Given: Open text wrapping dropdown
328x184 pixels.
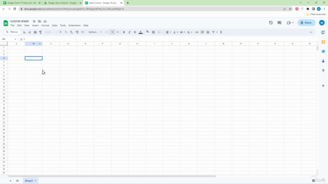Looking at the screenshot, I should pyautogui.click(x=182, y=32).
